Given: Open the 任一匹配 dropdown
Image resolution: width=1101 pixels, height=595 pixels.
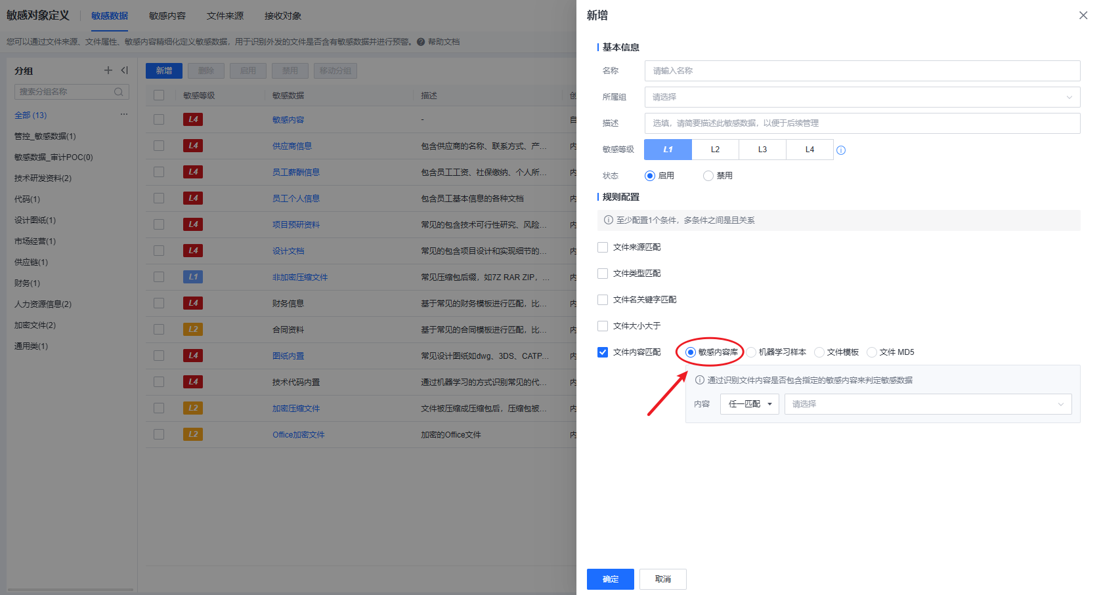Looking at the screenshot, I should click(749, 404).
